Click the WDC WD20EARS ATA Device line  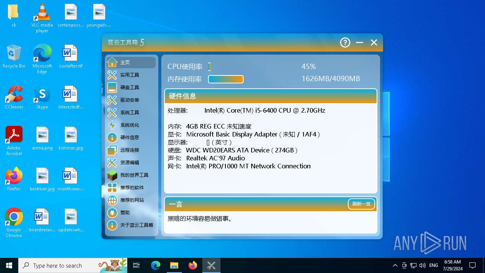(233, 151)
